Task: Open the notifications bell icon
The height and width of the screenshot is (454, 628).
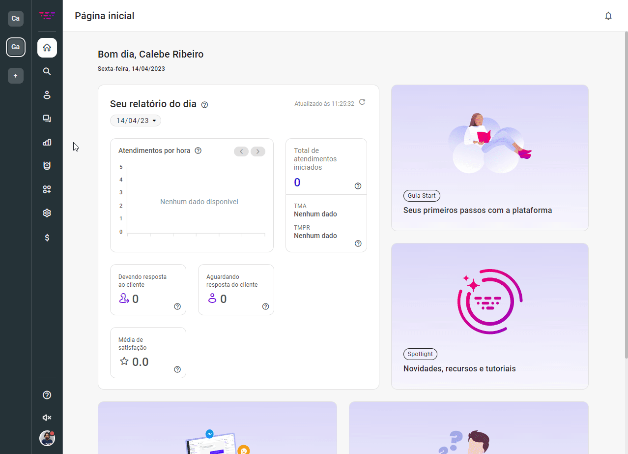Action: [608, 16]
